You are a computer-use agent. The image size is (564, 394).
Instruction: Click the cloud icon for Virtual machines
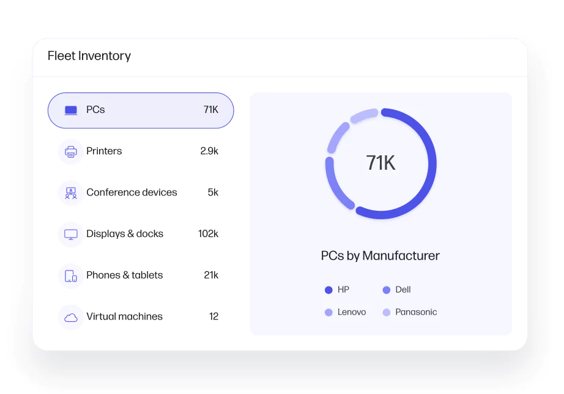71,317
